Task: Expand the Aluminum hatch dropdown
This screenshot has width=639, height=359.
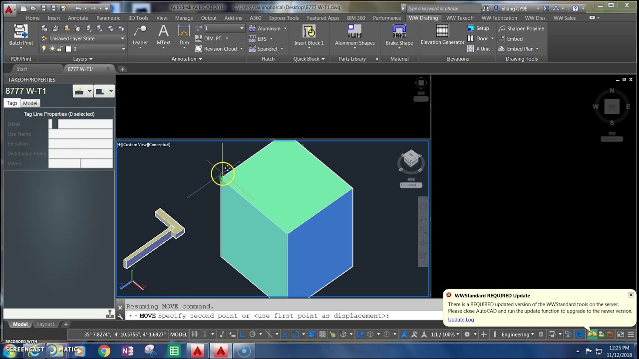Action: [285, 28]
